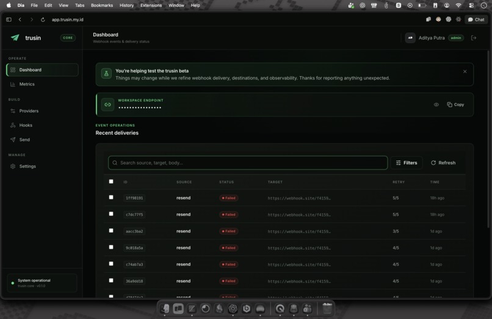Open ChatGPT from the Dock
Screen dimensions: 492x319
(x=233, y=309)
